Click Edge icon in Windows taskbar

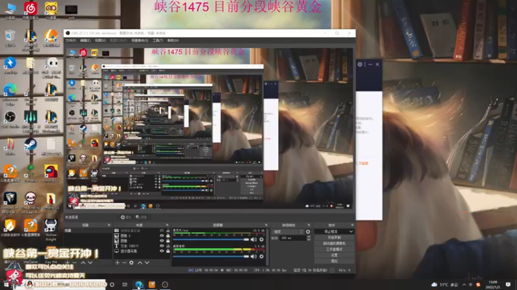pyautogui.click(x=139, y=284)
